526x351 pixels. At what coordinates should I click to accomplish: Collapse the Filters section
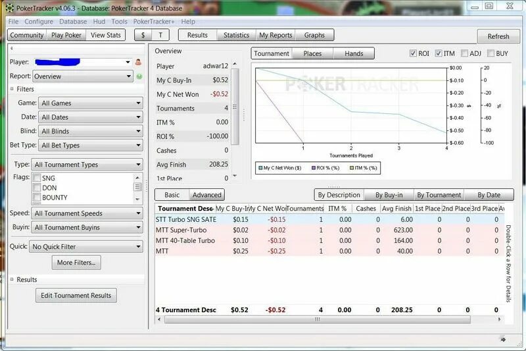[x=12, y=89]
